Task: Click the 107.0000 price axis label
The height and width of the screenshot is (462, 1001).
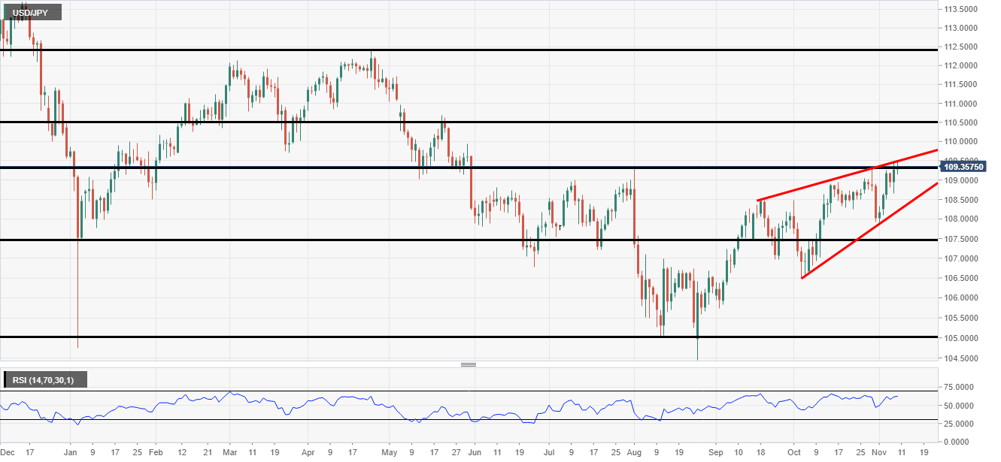Action: pos(961,258)
